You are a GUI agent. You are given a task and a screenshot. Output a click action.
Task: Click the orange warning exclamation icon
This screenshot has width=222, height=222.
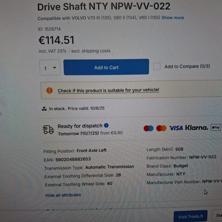49,91
